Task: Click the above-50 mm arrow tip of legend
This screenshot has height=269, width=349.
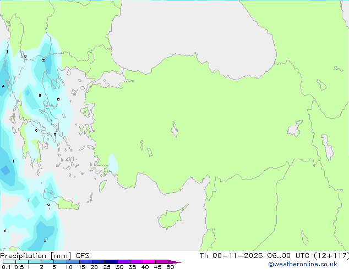Action: click(x=174, y=262)
